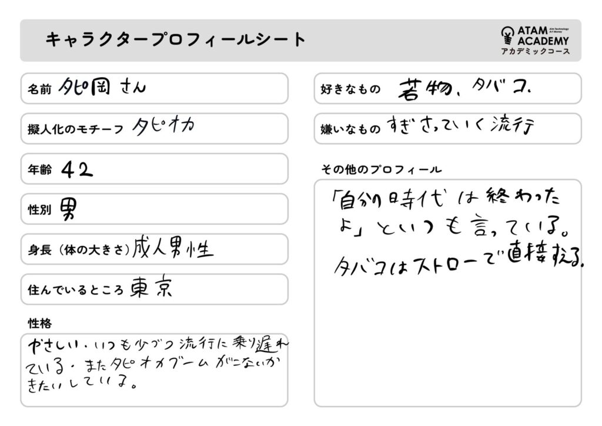Screen dimensions: 602x426
Task: Click the 住んでいるところ field
Action: 154,289
